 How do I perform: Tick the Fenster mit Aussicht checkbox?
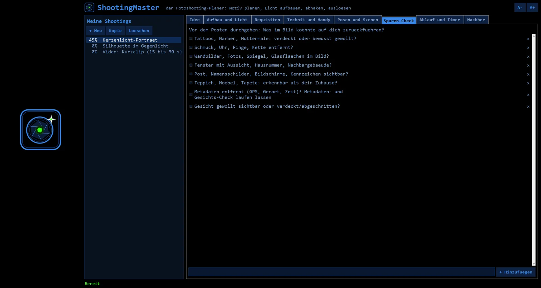point(191,65)
